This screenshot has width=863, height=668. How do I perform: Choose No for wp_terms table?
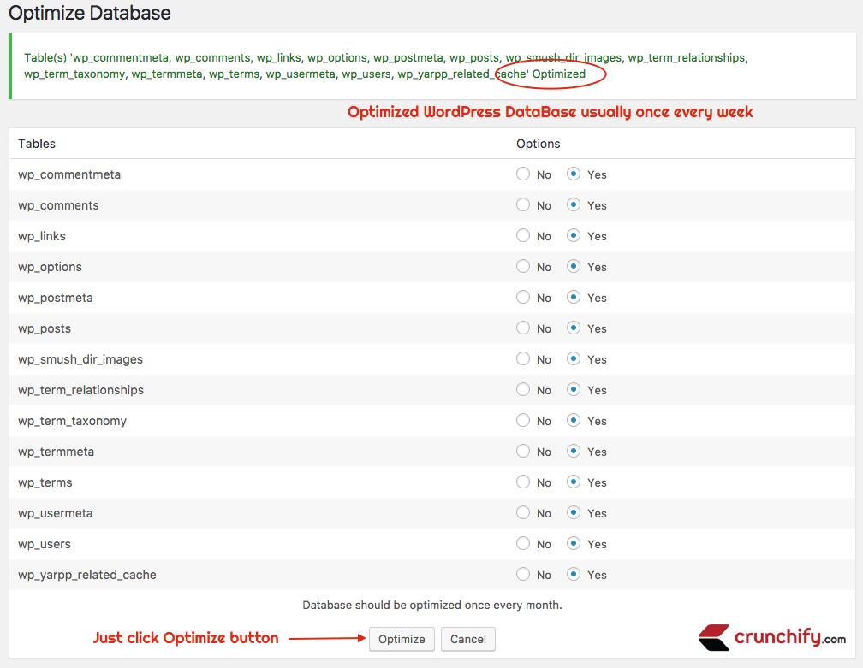523,482
